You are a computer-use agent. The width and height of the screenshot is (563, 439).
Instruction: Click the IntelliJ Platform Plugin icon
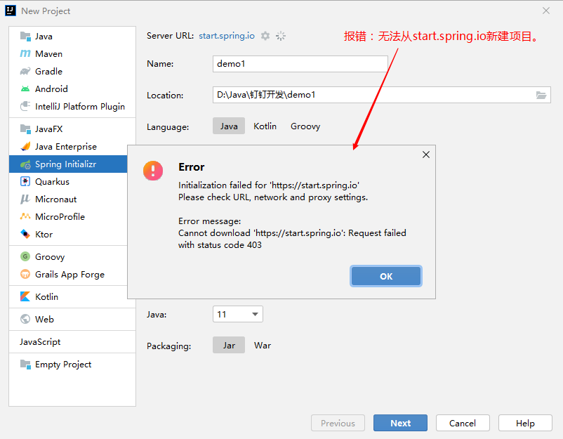click(25, 106)
